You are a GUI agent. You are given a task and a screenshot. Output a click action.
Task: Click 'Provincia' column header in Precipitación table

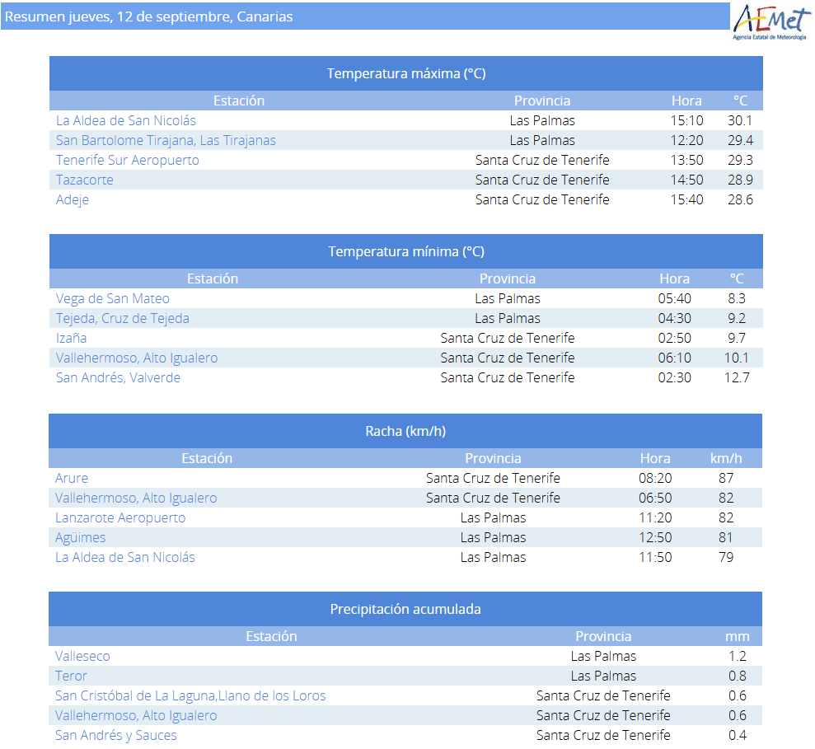[603, 636]
